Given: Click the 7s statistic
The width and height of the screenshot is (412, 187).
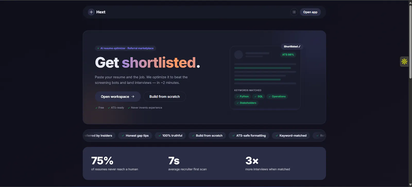Looking at the screenshot, I should pos(174,161).
